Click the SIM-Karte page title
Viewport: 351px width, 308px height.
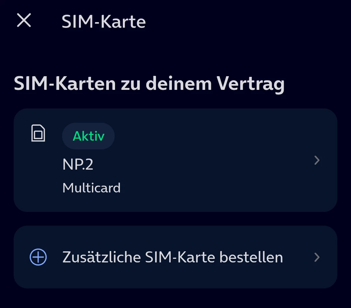click(104, 21)
